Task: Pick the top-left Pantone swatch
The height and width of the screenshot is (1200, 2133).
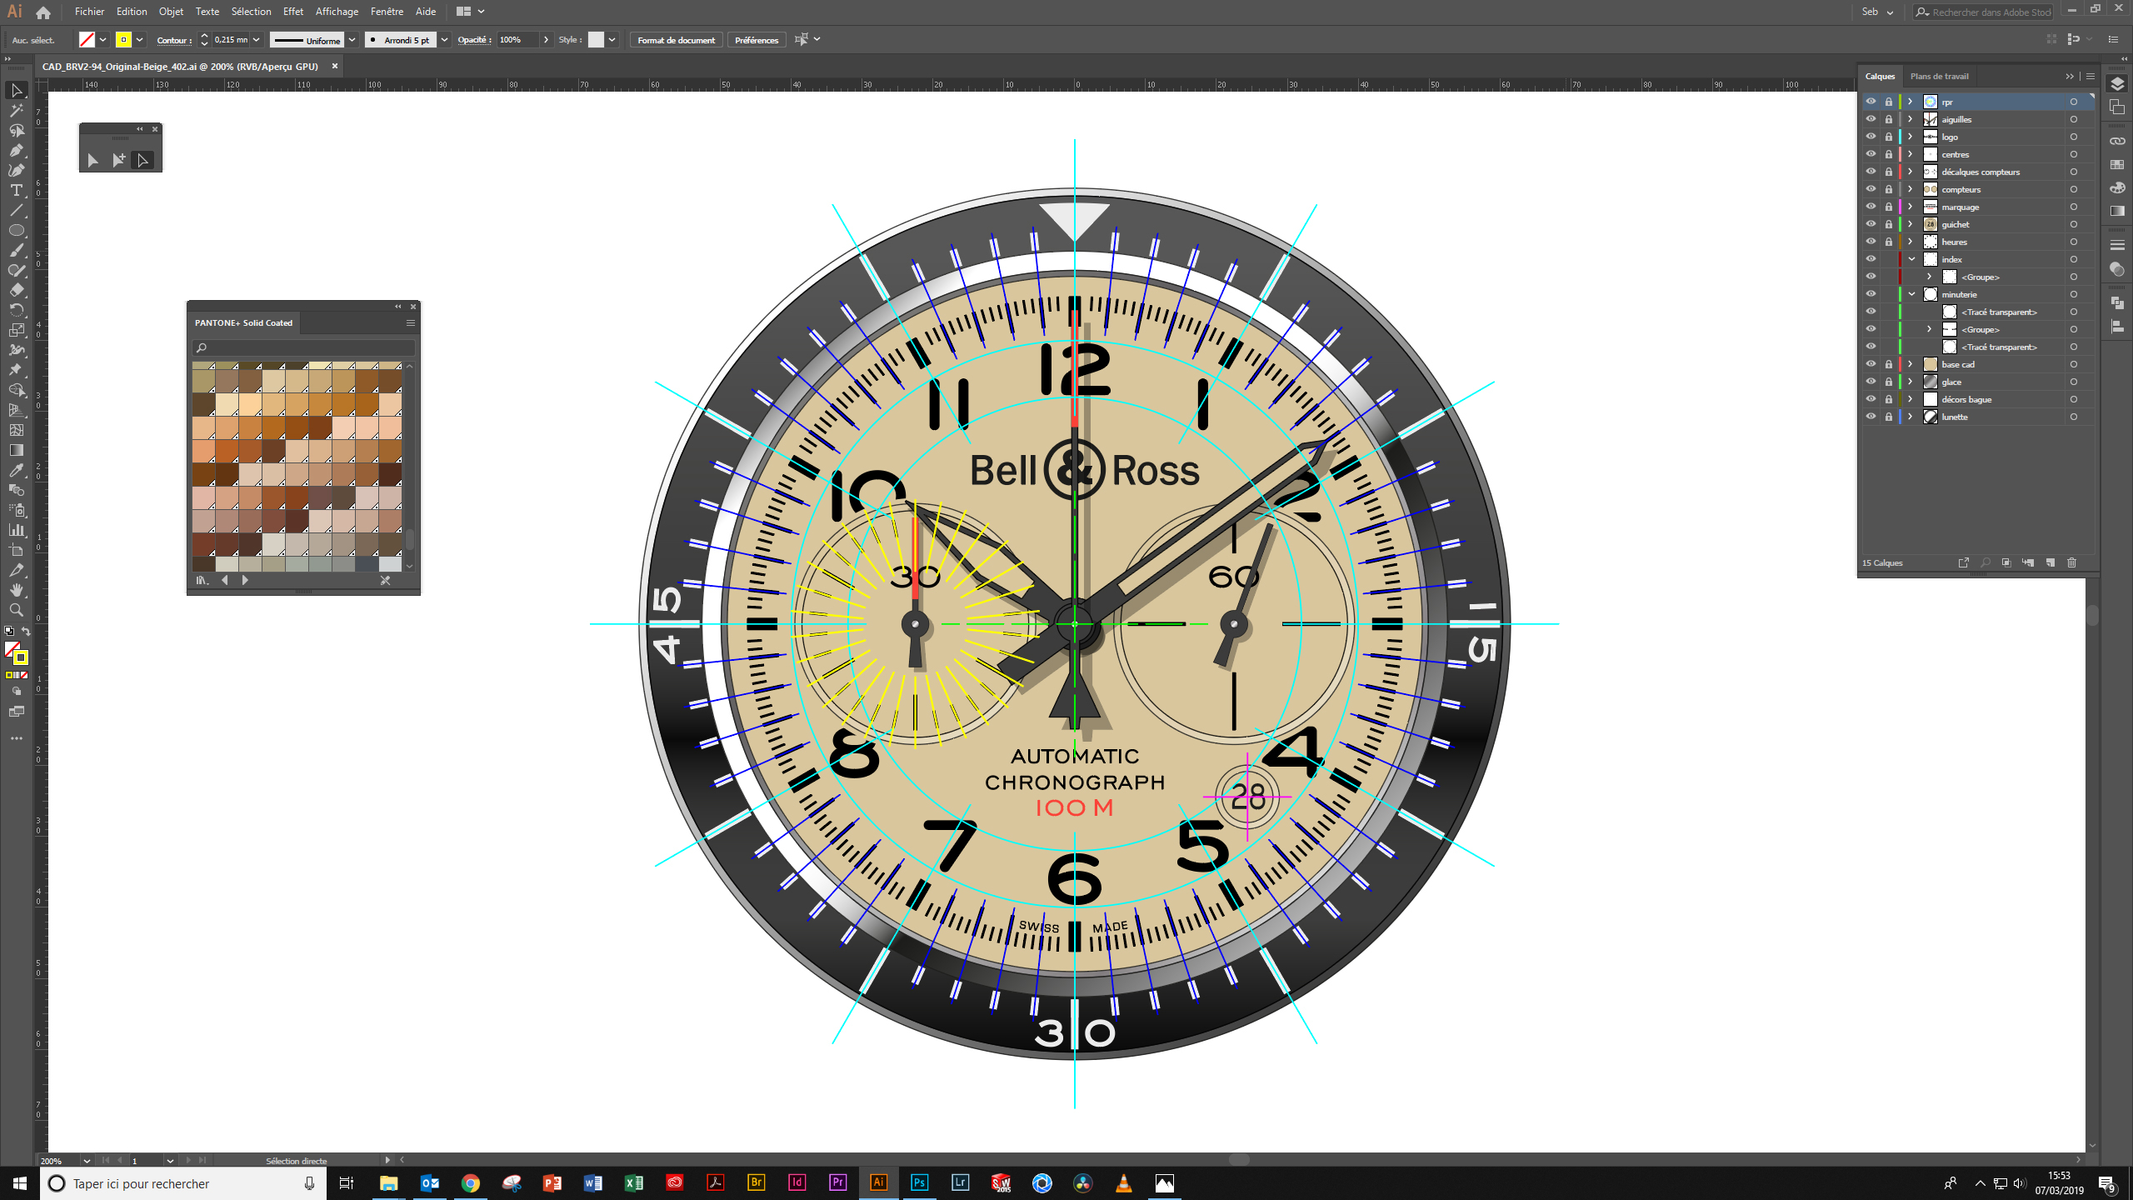Action: coord(203,366)
